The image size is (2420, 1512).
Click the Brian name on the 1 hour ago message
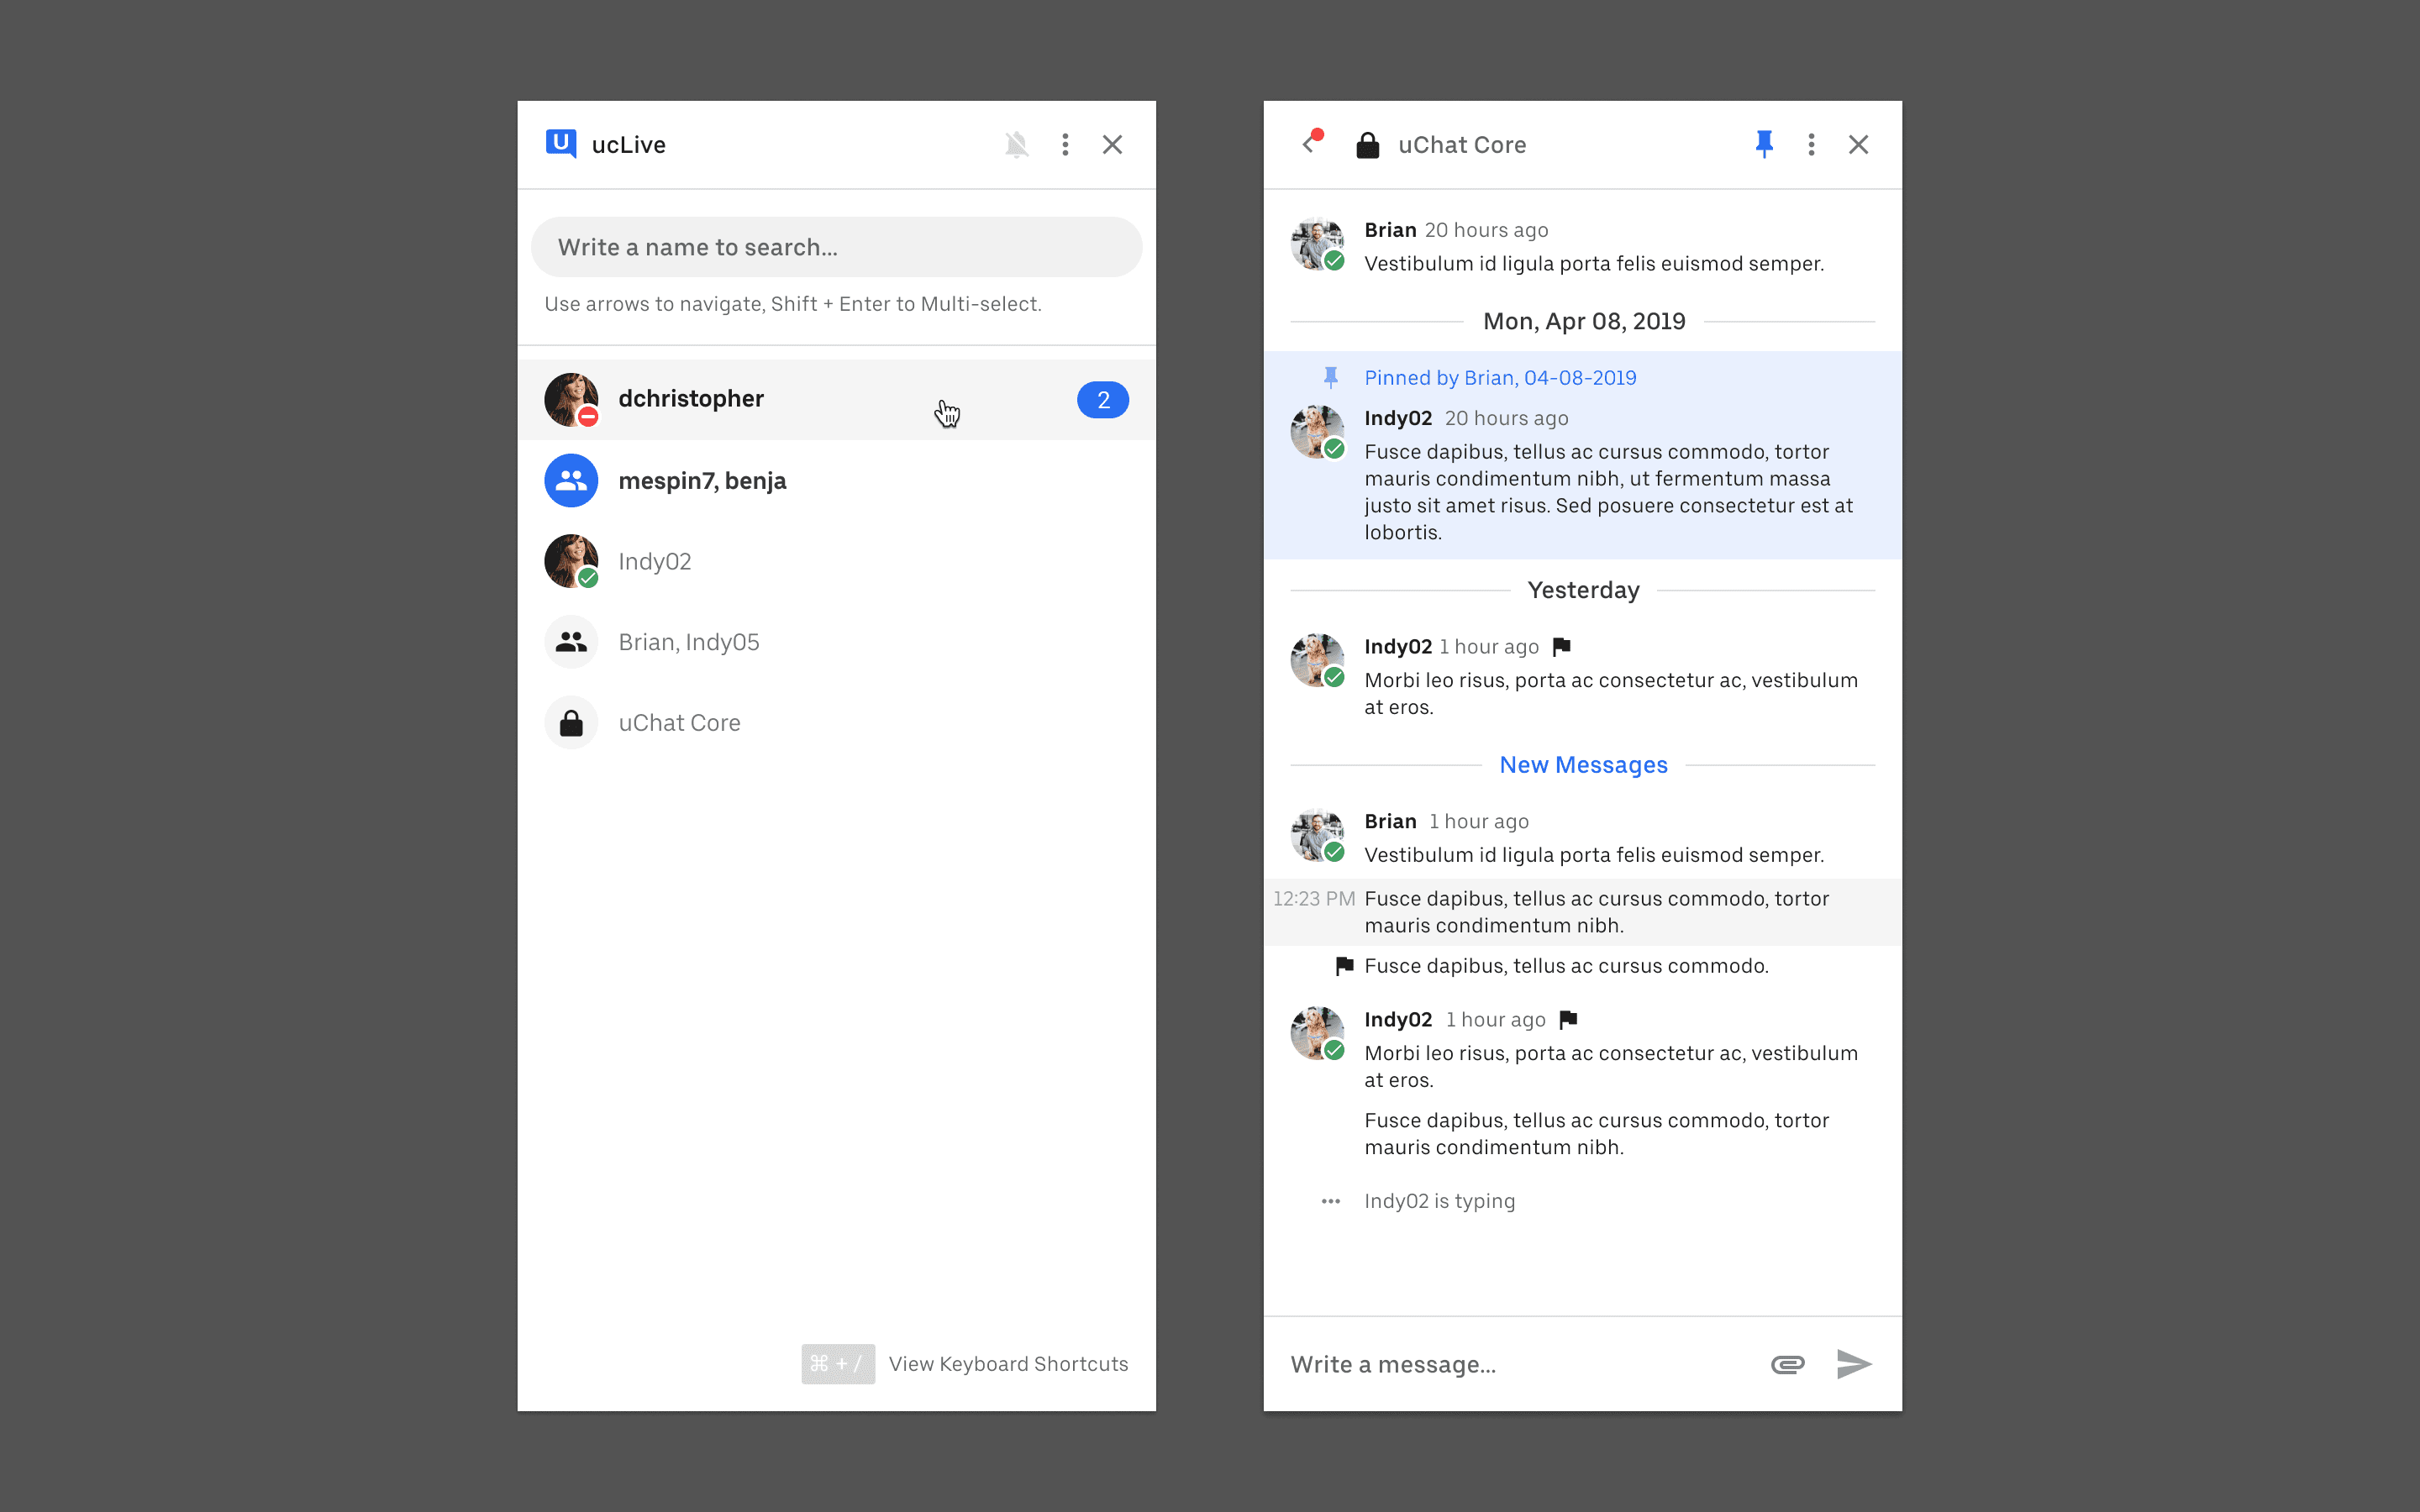tap(1390, 821)
